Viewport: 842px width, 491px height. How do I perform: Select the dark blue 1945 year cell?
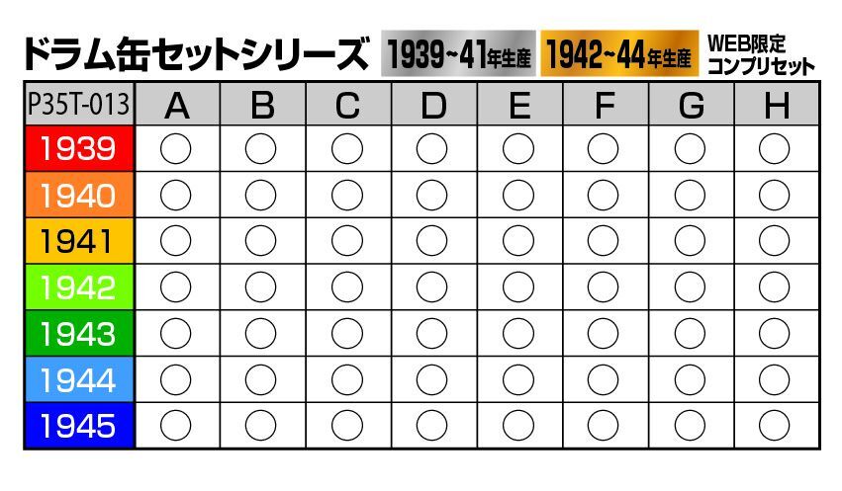click(79, 426)
